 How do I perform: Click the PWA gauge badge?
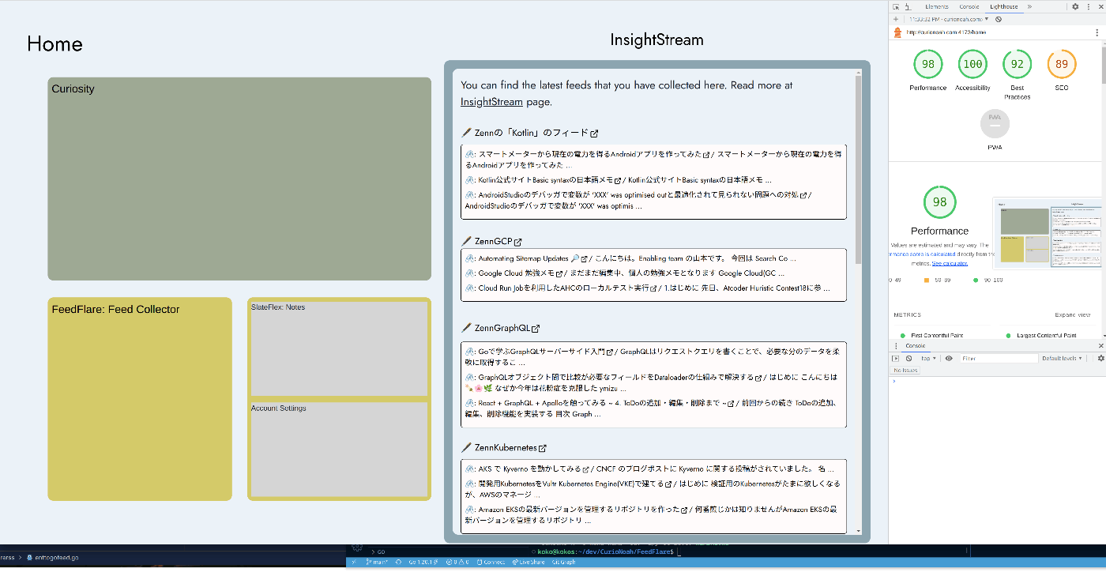click(x=995, y=123)
